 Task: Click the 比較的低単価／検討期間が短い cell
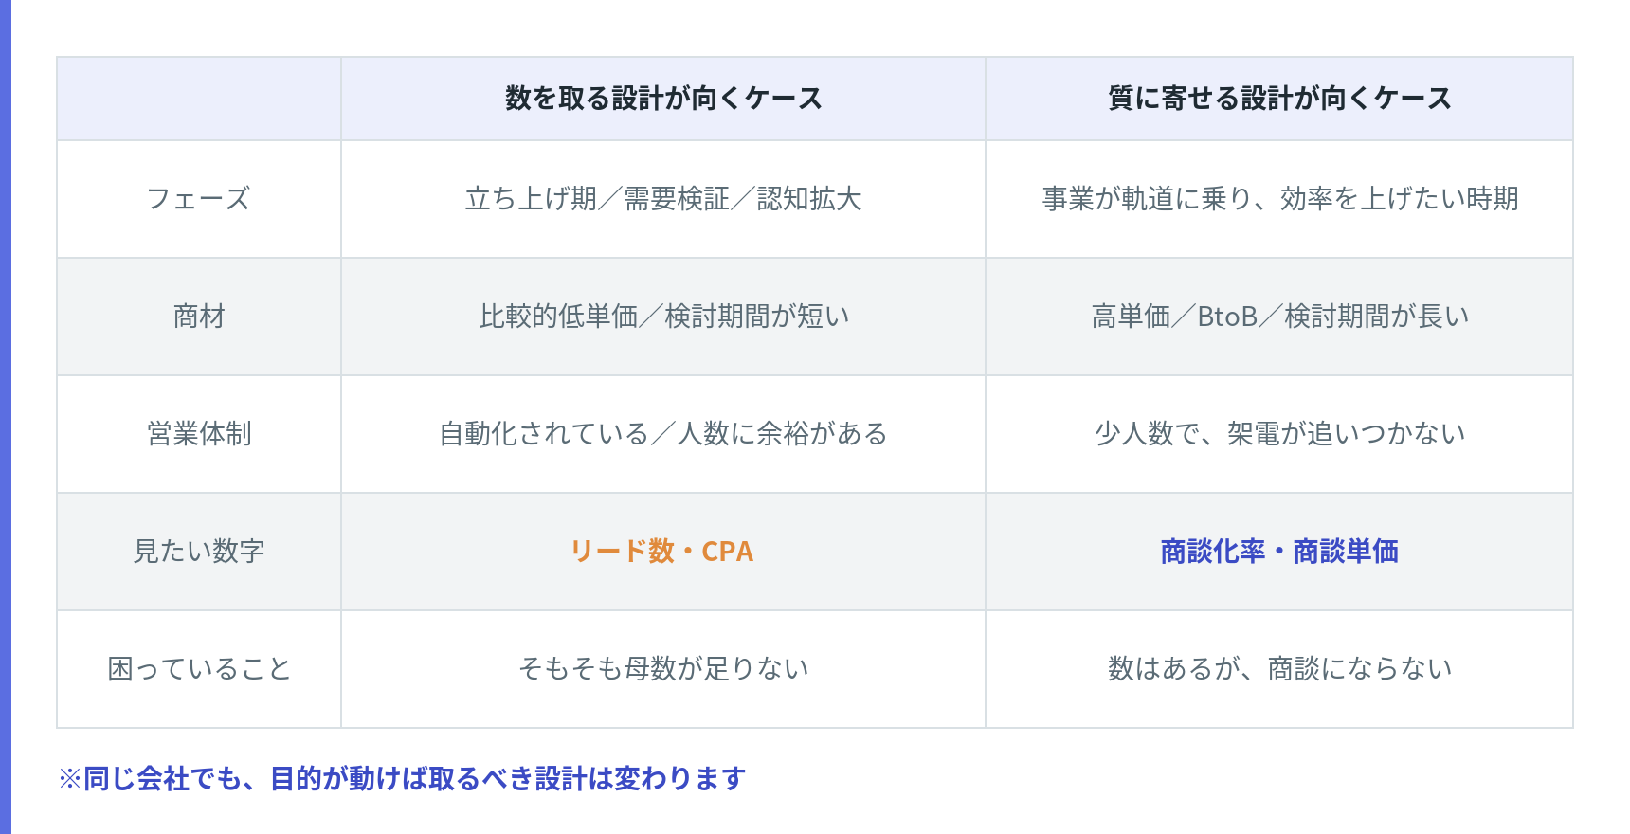[663, 317]
